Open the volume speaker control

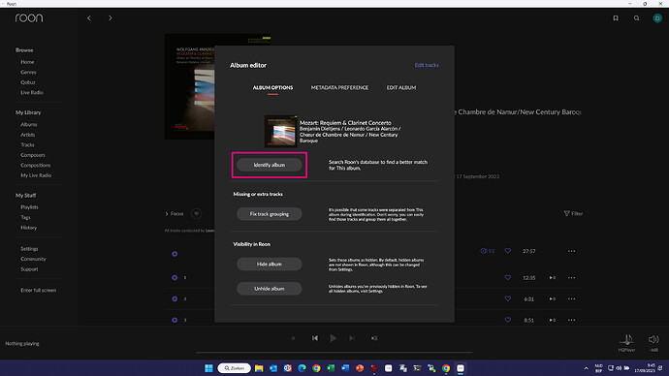653,339
